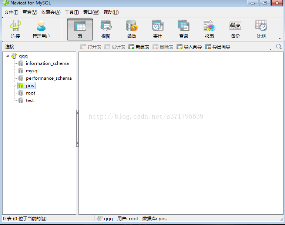Launch 导出向导 export wizard
The width and height of the screenshot is (285, 225).
(x=218, y=47)
